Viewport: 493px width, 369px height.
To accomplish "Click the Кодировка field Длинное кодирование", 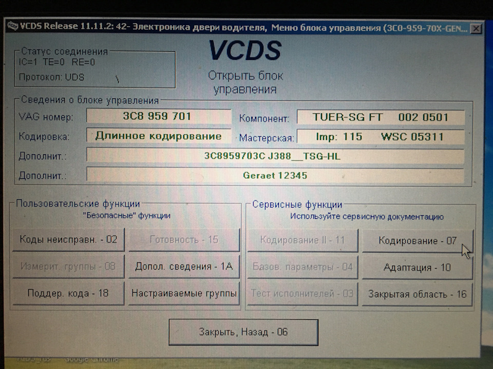I will point(159,136).
